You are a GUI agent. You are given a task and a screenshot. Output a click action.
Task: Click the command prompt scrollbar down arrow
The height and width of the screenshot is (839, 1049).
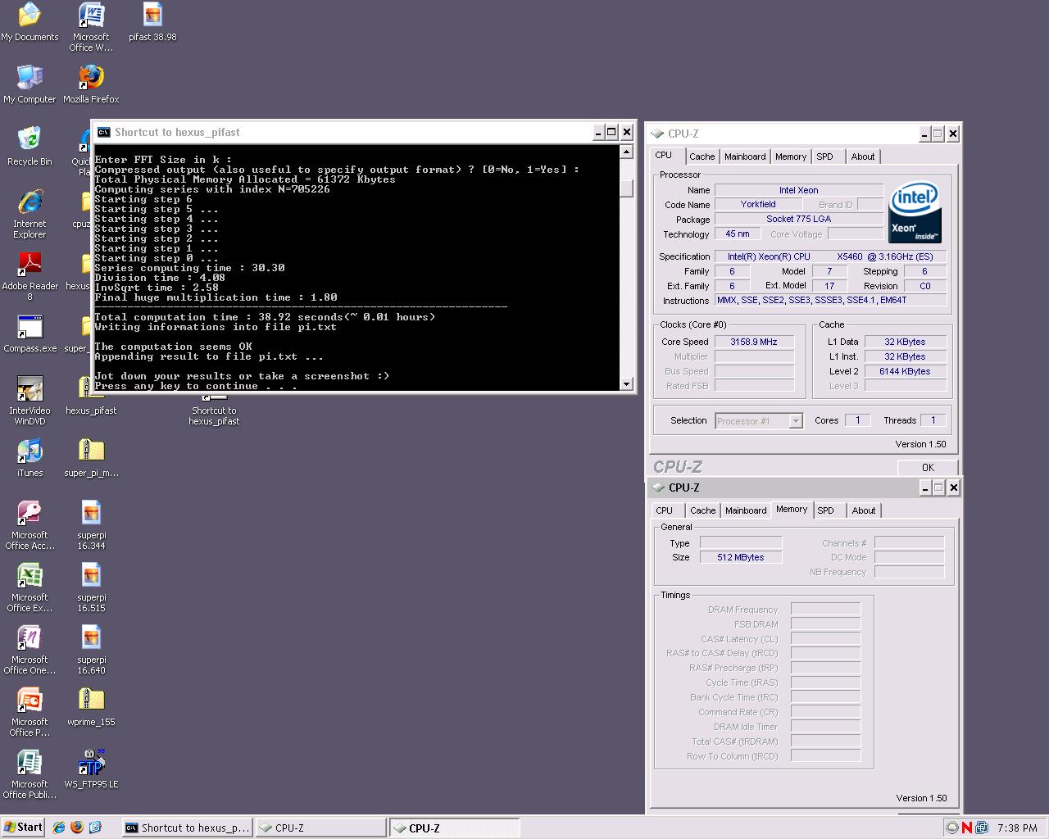click(627, 383)
